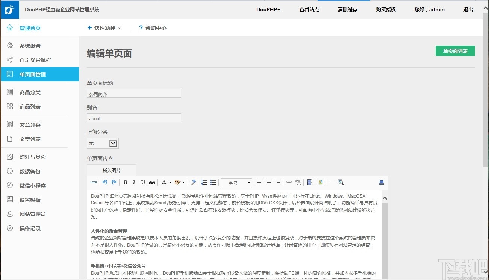The height and width of the screenshot is (280, 489).
Task: Toggle bullet list formatting
Action: (x=213, y=182)
